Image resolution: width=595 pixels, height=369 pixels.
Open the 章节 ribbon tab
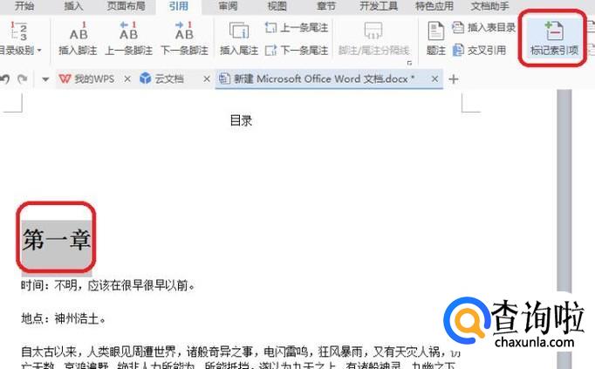click(x=326, y=6)
